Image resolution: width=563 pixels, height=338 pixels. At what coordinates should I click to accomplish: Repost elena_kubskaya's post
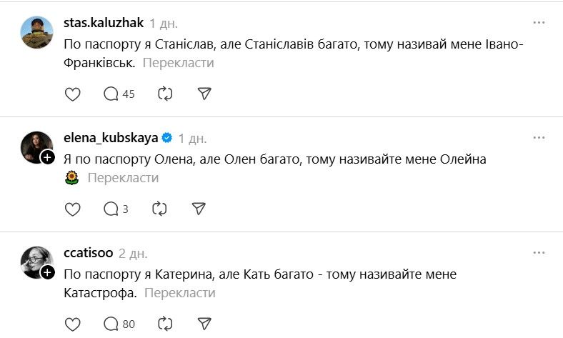coord(160,209)
